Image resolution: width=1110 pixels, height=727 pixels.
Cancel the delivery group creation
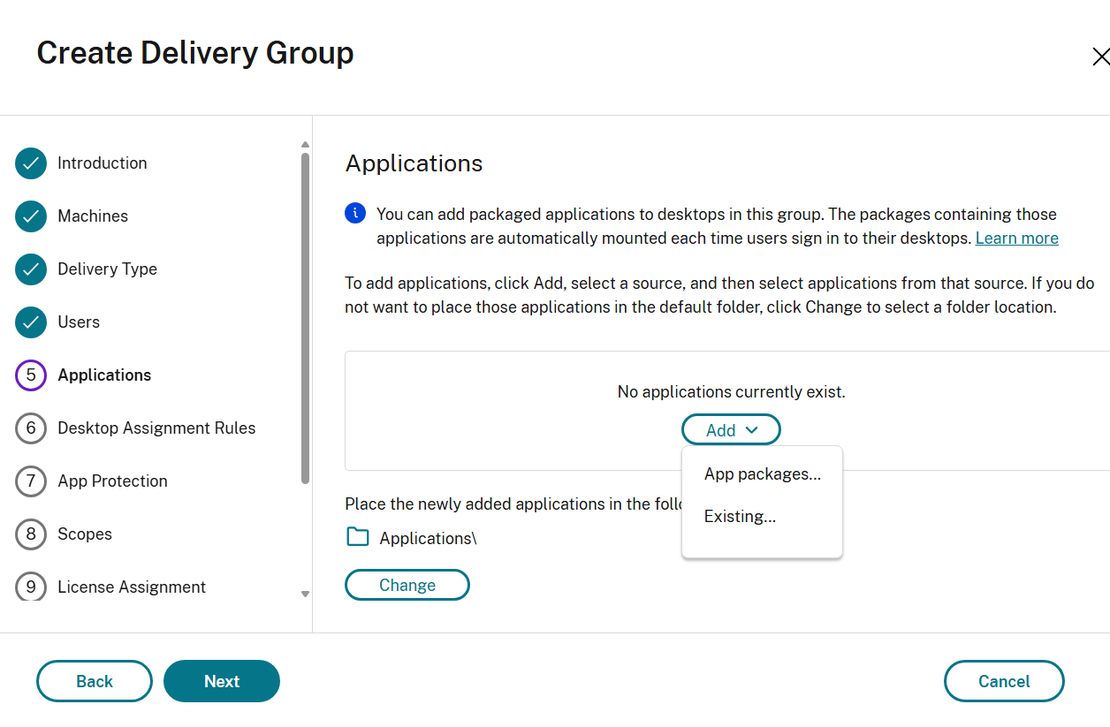coord(1004,681)
